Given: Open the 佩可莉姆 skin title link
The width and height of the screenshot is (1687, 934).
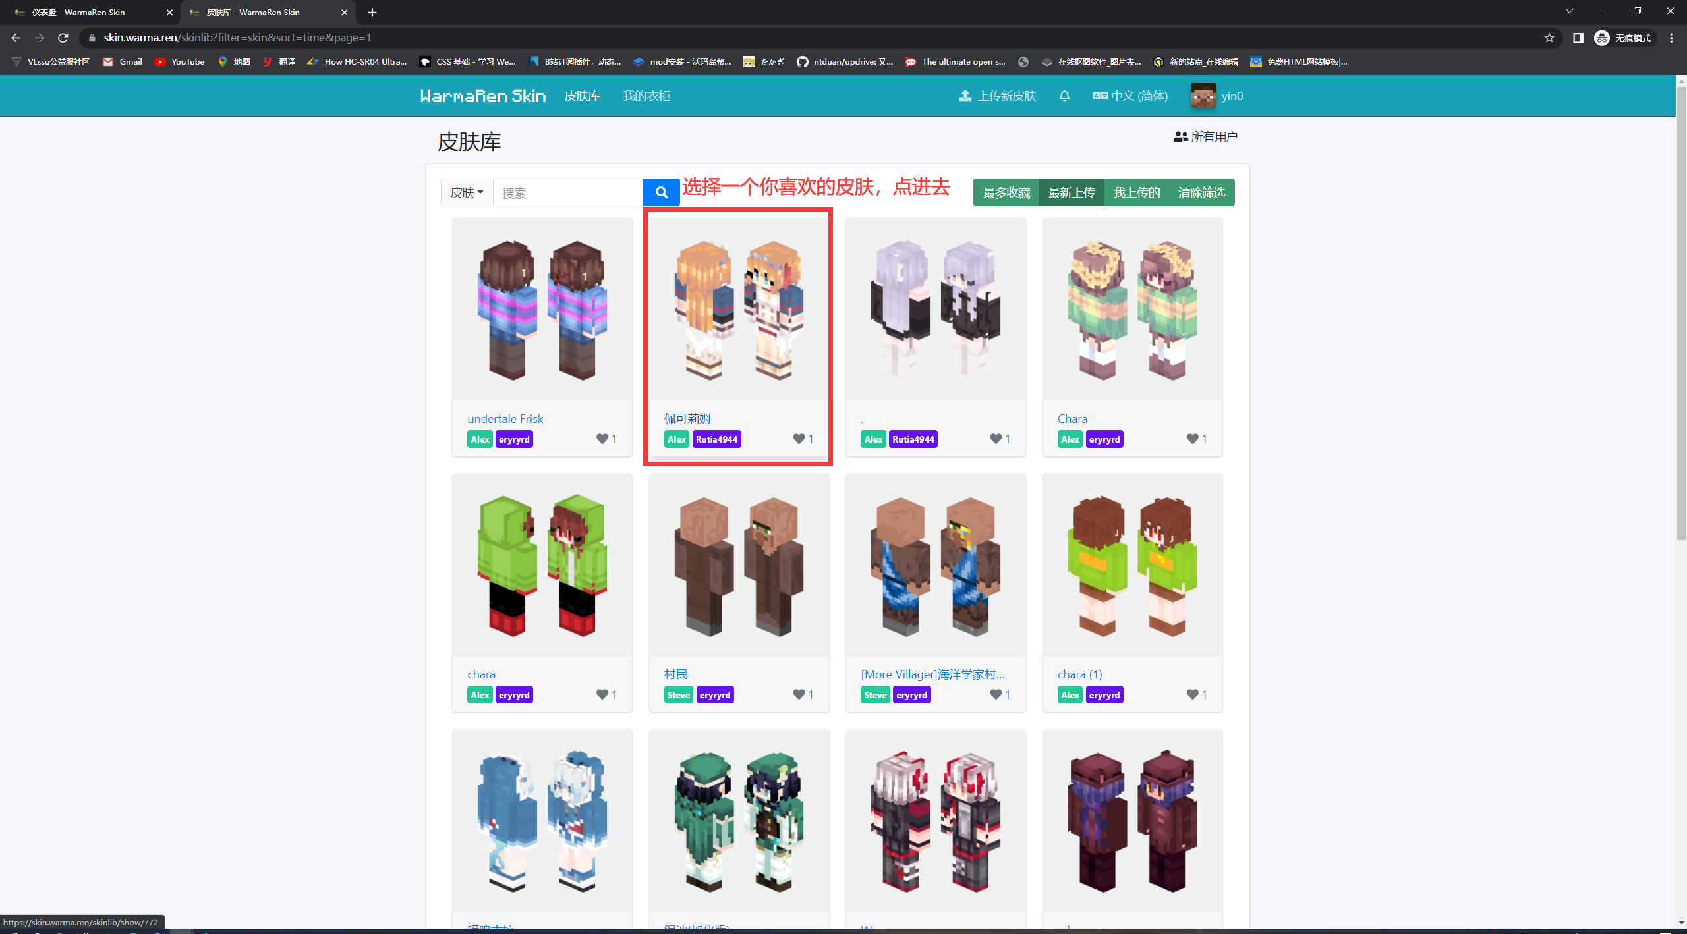Looking at the screenshot, I should 687,418.
